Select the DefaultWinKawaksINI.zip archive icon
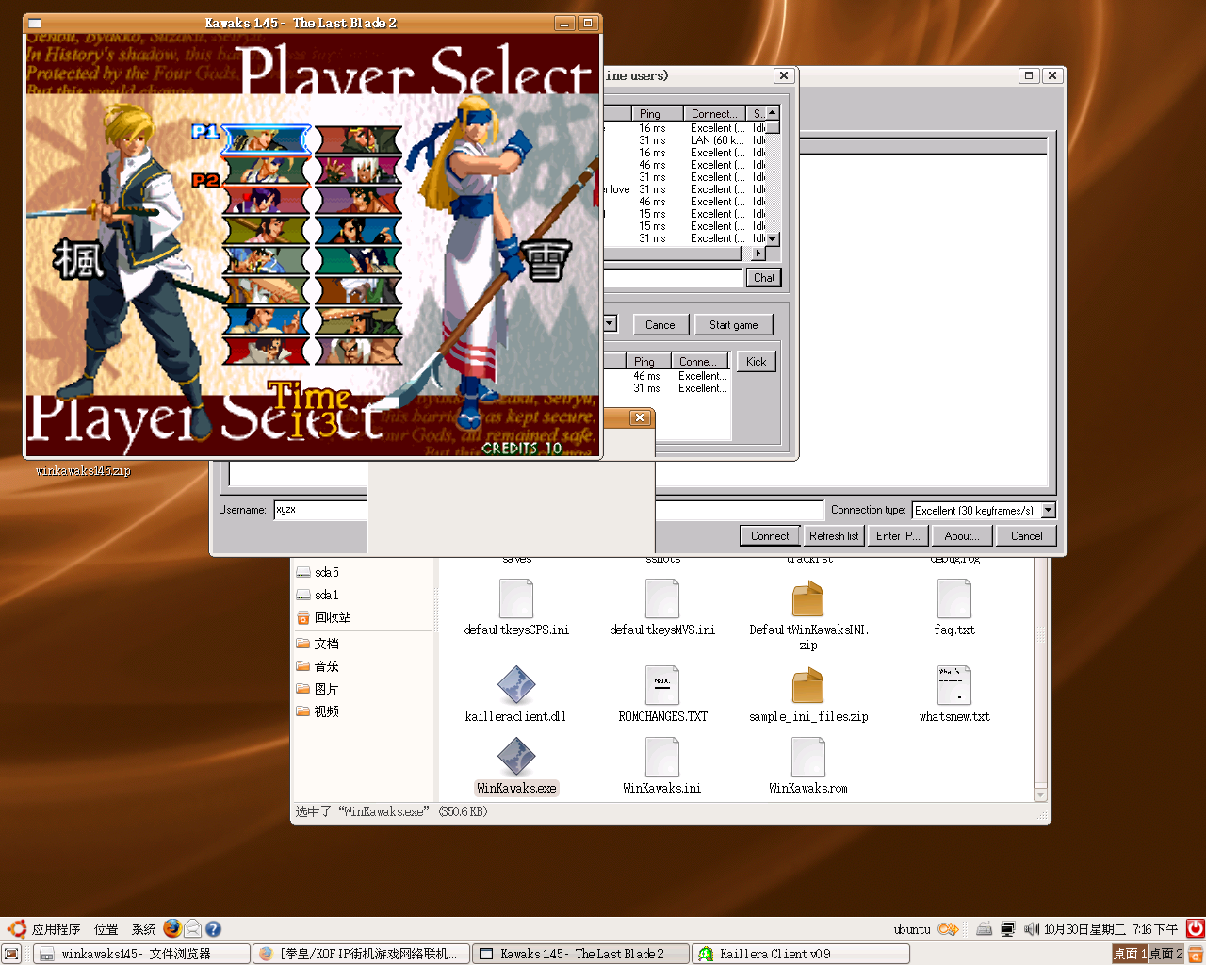The image size is (1206, 965). pyautogui.click(x=808, y=598)
